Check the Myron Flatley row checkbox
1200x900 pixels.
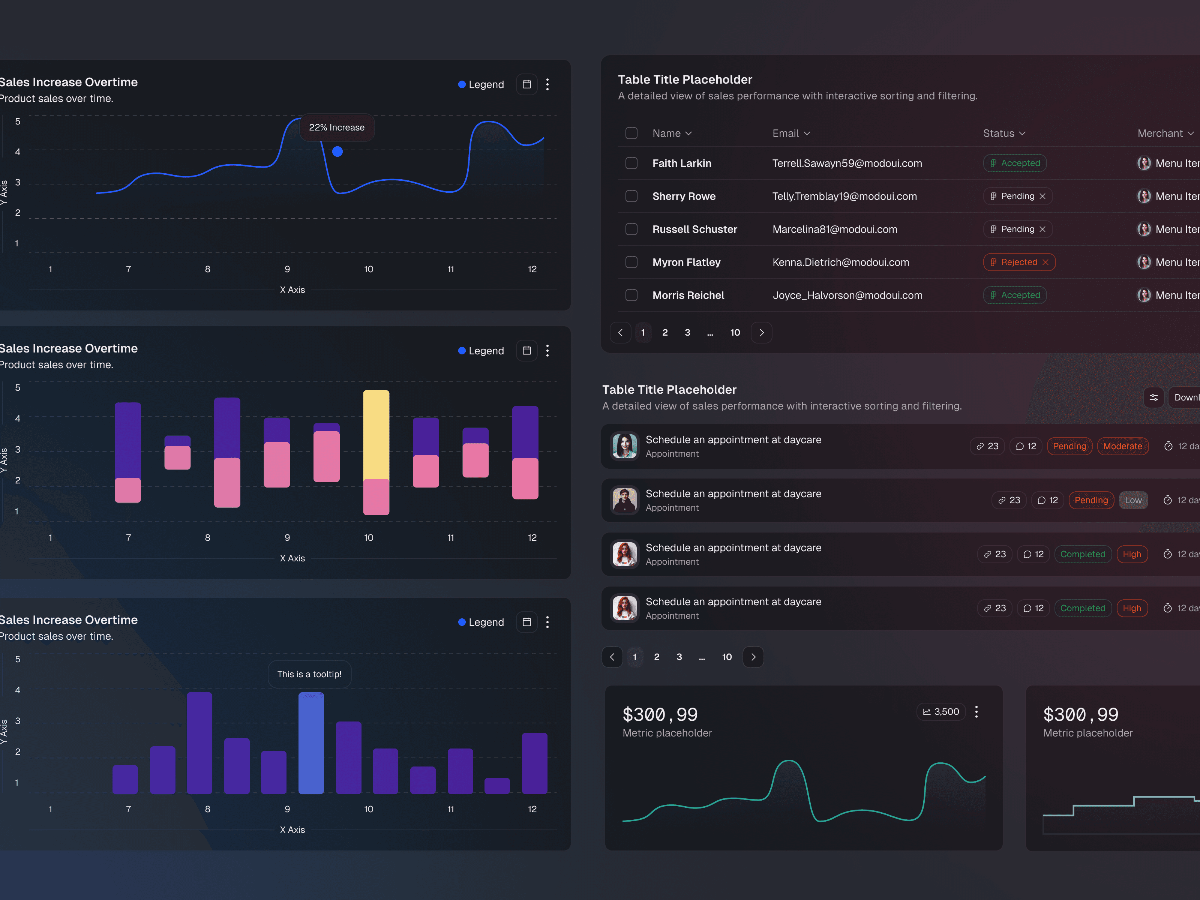click(631, 262)
